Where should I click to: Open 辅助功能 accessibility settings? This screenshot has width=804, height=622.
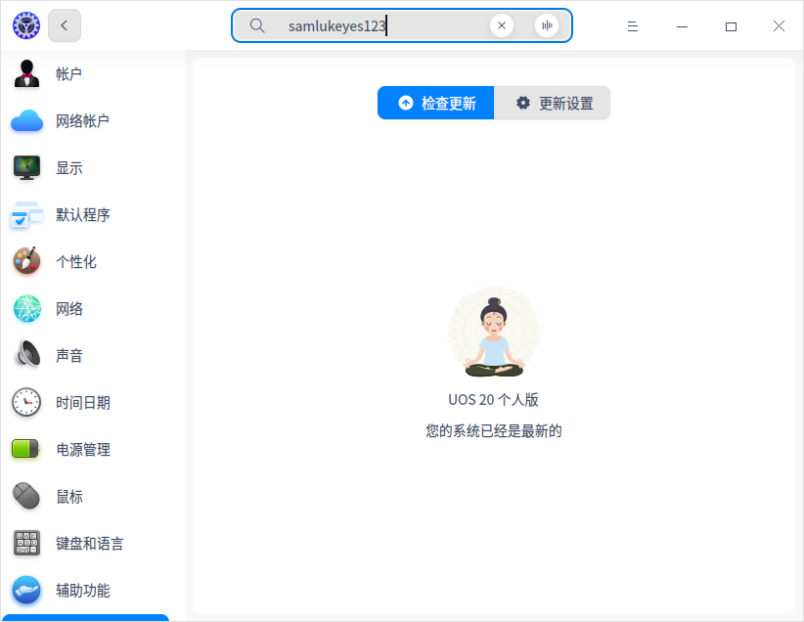[x=86, y=590]
